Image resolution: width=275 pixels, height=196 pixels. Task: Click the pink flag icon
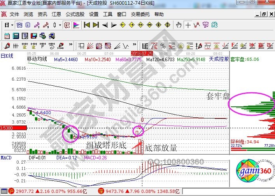pyautogui.click(x=76, y=25)
